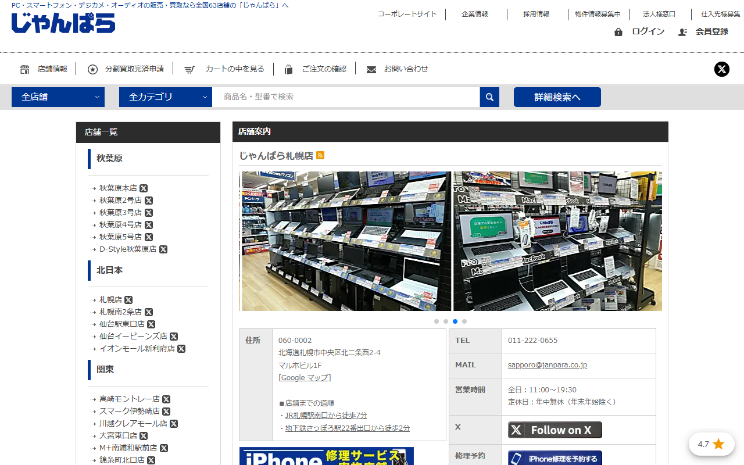This screenshot has width=744, height=465.
Task: Click the X icon next to 秋葉原3号店
Action: point(149,213)
